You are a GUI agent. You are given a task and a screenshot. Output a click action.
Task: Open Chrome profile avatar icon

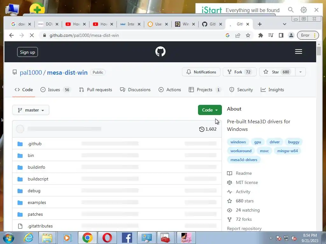[291, 35]
